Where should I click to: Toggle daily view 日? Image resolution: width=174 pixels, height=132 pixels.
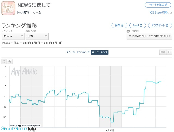[x=169, y=52]
